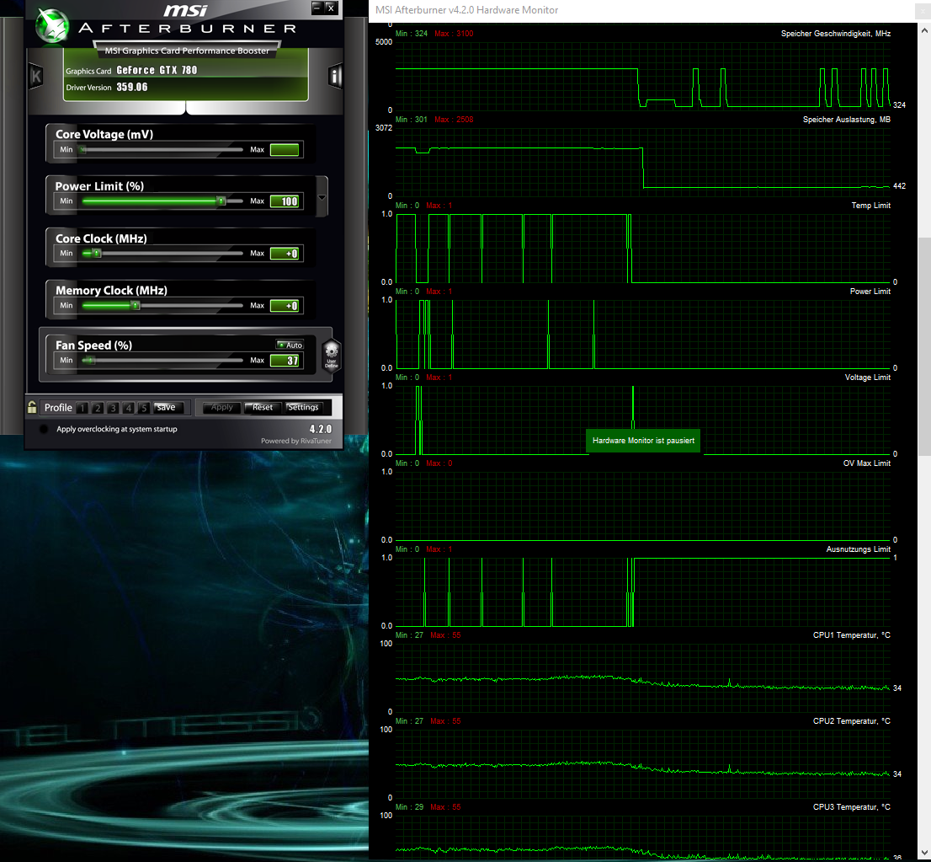The width and height of the screenshot is (931, 862).
Task: Toggle the profile lock padlock icon
Action: [32, 407]
